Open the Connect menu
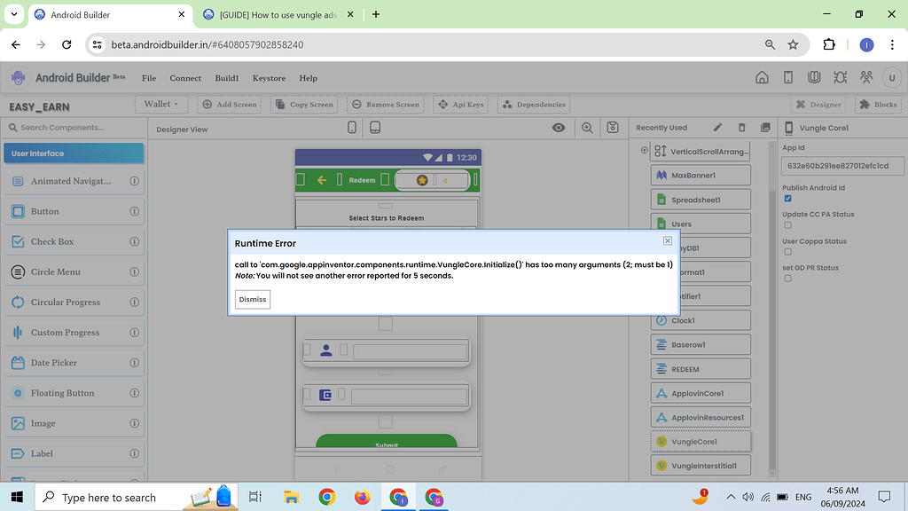This screenshot has height=511, width=908. pyautogui.click(x=185, y=78)
